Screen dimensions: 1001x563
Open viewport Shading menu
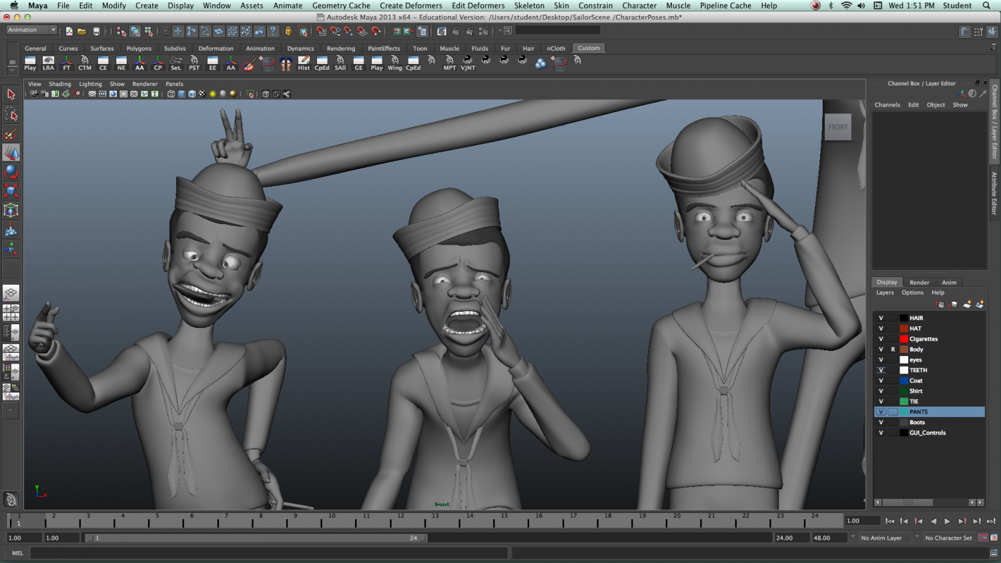pyautogui.click(x=59, y=84)
